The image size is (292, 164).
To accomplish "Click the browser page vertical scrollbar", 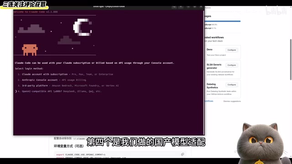I will (291, 60).
